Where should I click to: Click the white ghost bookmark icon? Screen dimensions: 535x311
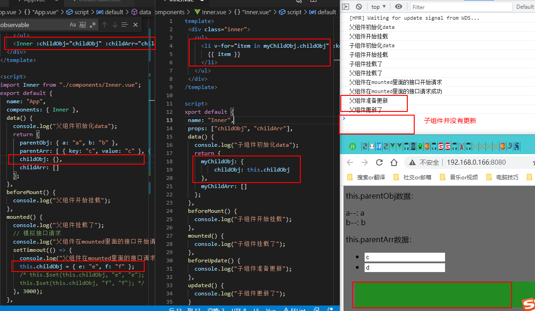[x=372, y=146]
